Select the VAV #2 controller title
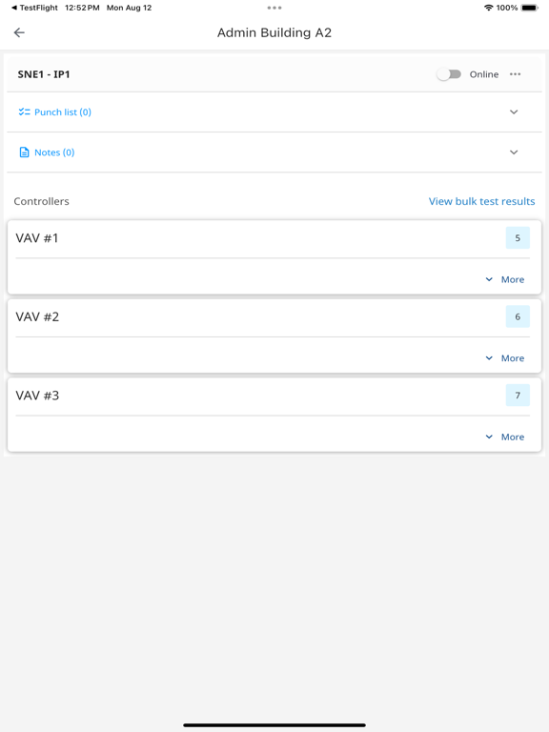 point(37,317)
